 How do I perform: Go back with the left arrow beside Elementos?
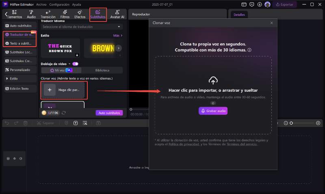[x=6, y=14]
